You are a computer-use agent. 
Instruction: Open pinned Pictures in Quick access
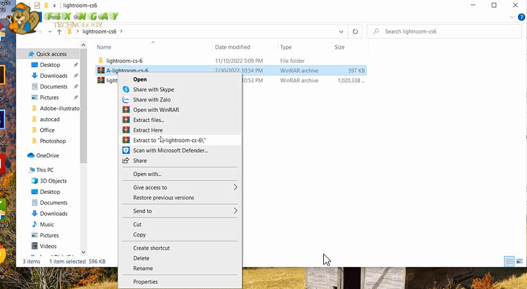[x=49, y=98]
